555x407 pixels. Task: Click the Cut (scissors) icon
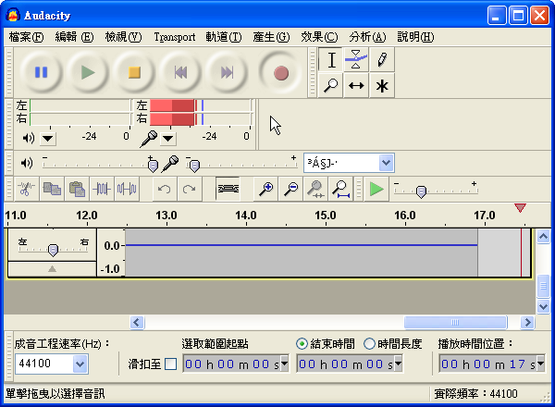[x=27, y=189]
